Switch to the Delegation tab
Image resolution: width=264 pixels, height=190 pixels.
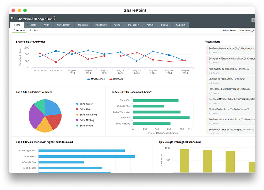(133, 25)
